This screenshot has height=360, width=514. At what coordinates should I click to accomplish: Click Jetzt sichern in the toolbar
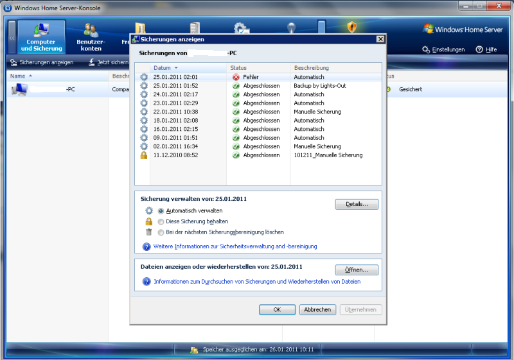click(109, 62)
